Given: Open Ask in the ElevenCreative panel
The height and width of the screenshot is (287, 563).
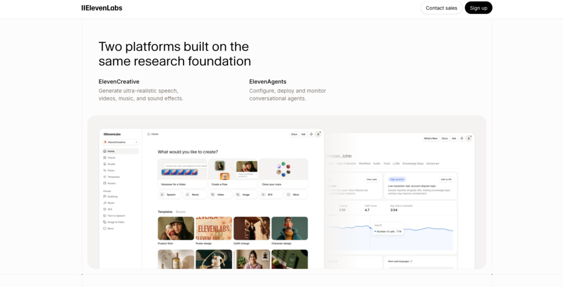Looking at the screenshot, I should 303,134.
